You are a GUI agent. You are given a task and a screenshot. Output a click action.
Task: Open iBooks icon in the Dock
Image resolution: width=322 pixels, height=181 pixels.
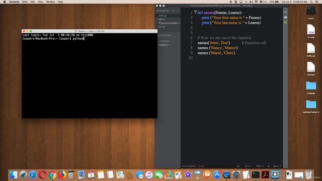point(207,175)
